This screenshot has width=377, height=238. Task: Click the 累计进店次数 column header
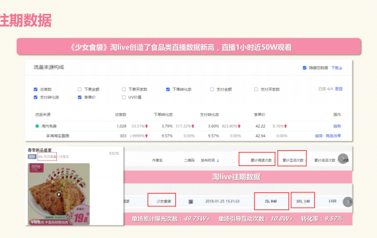(x=325, y=161)
